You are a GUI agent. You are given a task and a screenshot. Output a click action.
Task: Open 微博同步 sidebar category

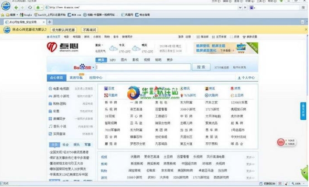pyautogui.click(x=57, y=119)
